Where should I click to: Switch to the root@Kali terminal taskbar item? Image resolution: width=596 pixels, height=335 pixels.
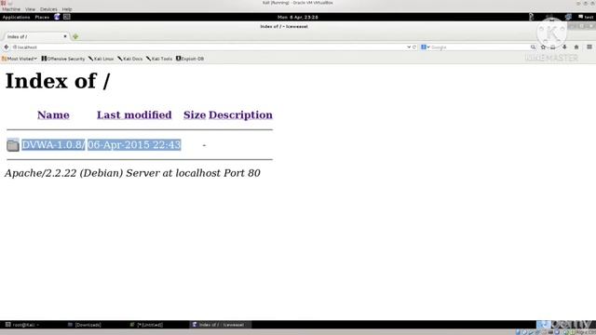[x=22, y=325]
